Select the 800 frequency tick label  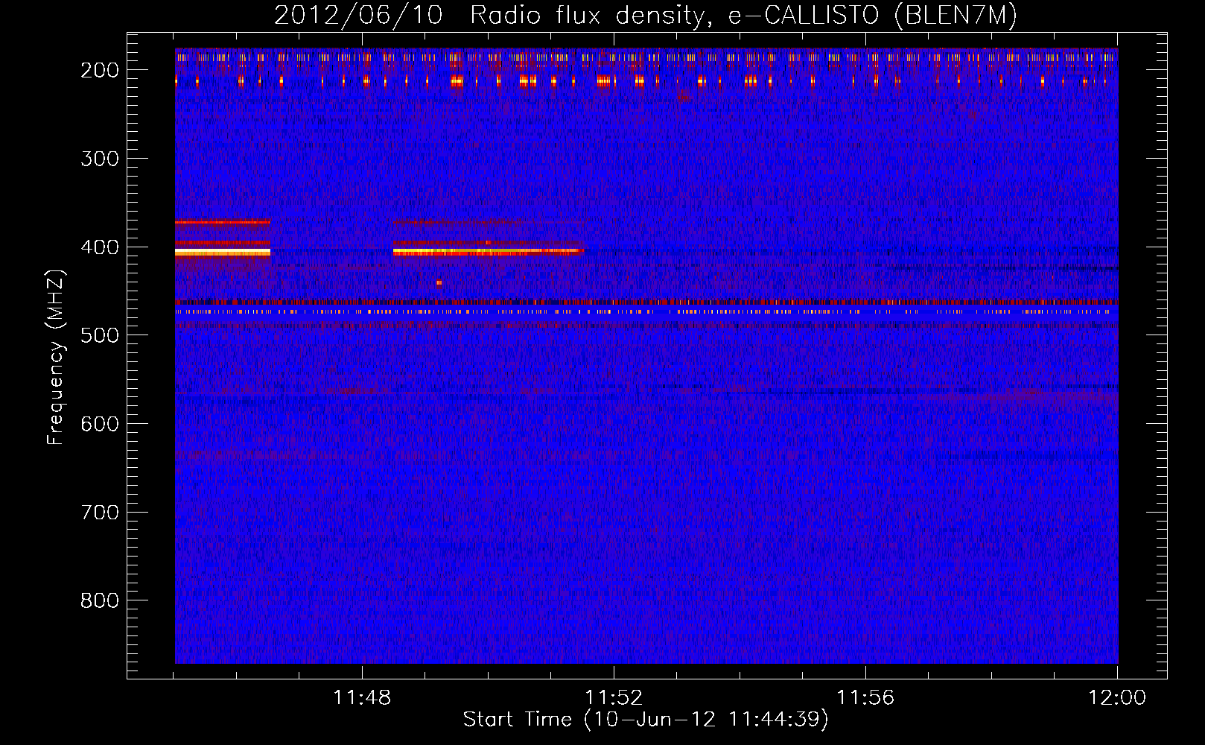pos(100,600)
